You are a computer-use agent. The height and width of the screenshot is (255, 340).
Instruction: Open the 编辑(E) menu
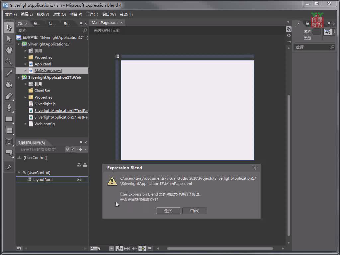27,14
